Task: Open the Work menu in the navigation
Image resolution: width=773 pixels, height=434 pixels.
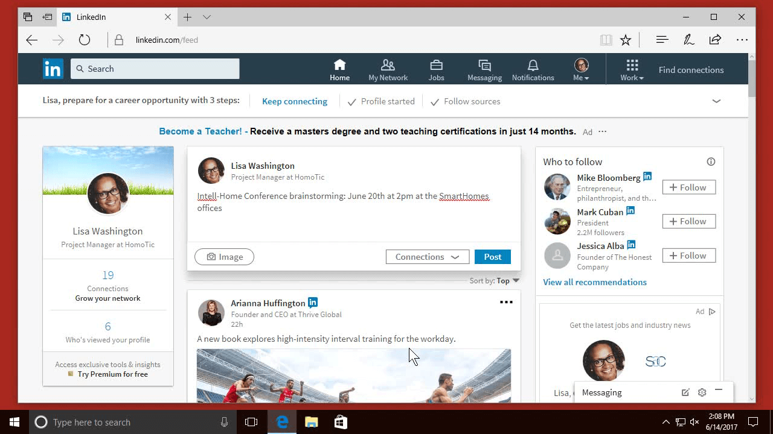Action: point(631,69)
